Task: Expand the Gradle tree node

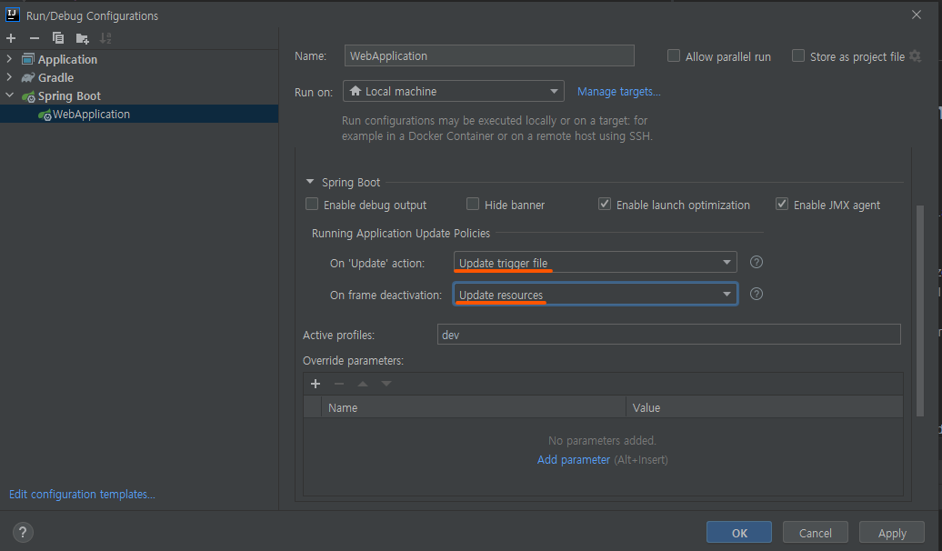Action: [x=9, y=77]
